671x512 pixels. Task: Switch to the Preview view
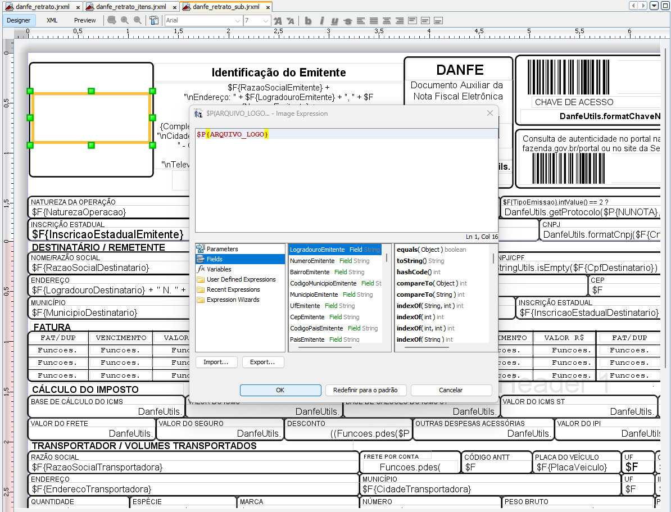click(85, 20)
